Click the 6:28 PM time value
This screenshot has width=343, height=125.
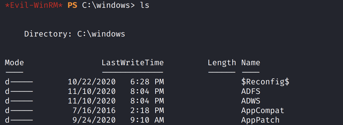click(147, 82)
